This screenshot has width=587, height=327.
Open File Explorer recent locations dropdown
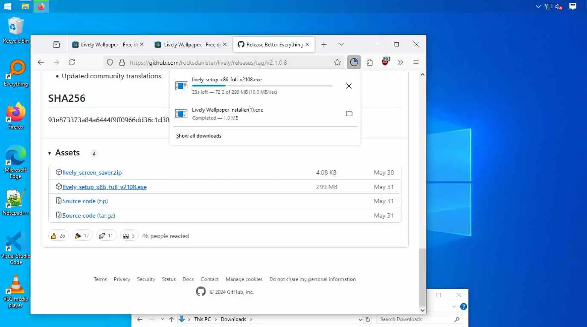pyautogui.click(x=163, y=319)
